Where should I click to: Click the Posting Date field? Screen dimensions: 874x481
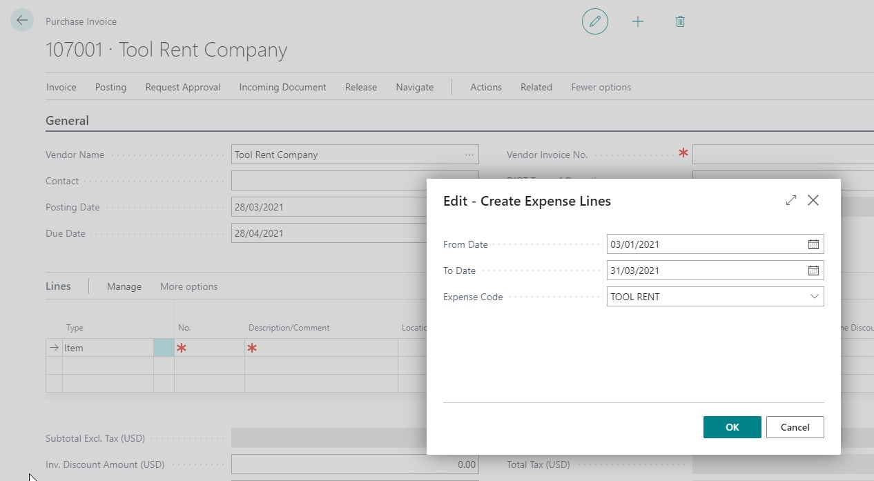coord(328,207)
